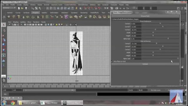Click the last icon on viewport panel toolbar
This screenshot has height=106, width=188.
click(76, 25)
